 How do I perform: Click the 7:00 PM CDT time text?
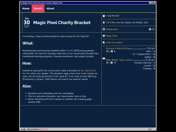tap(113, 16)
